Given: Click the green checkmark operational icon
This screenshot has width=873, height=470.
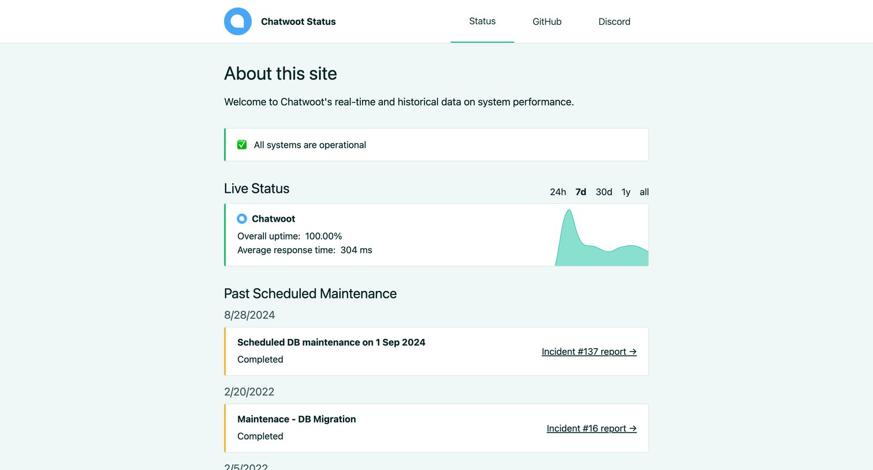Looking at the screenshot, I should [x=242, y=145].
